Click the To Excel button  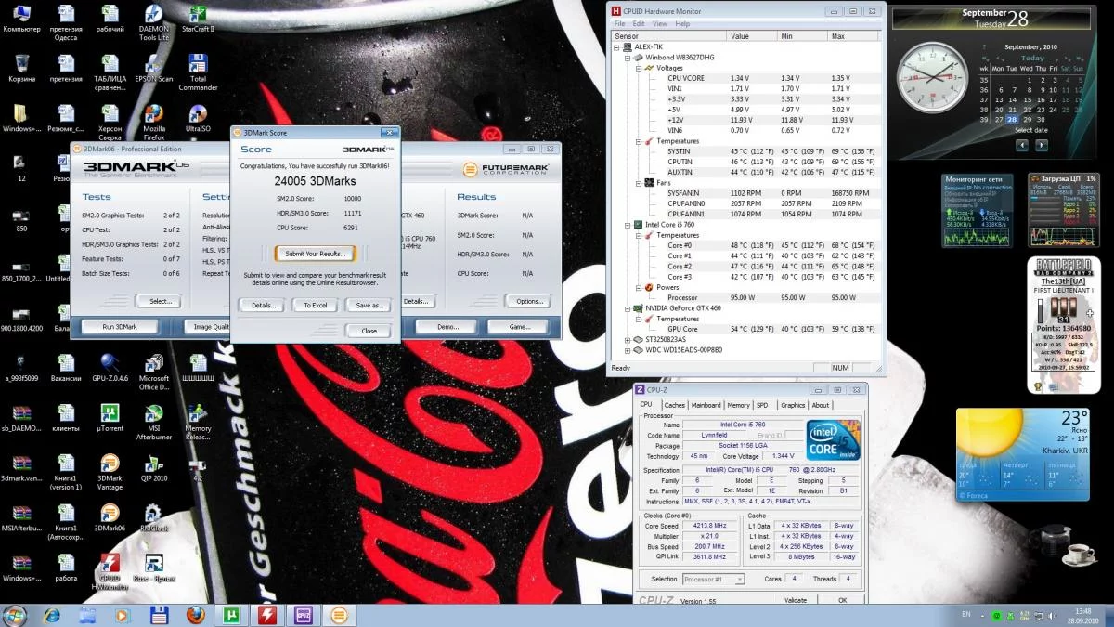[x=316, y=305]
